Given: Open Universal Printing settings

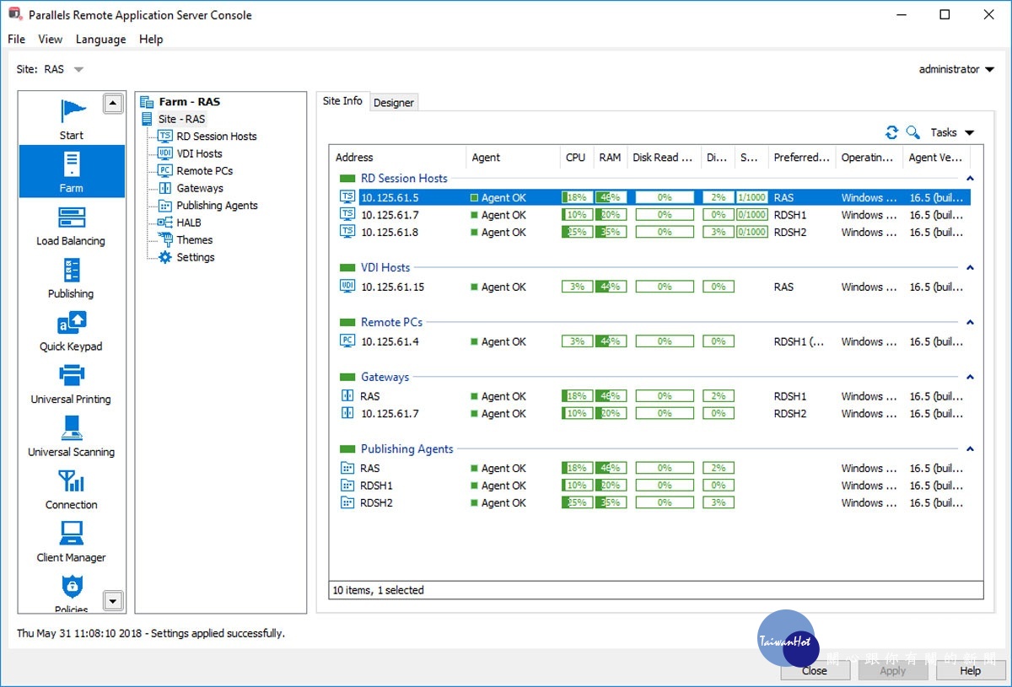Looking at the screenshot, I should (72, 384).
